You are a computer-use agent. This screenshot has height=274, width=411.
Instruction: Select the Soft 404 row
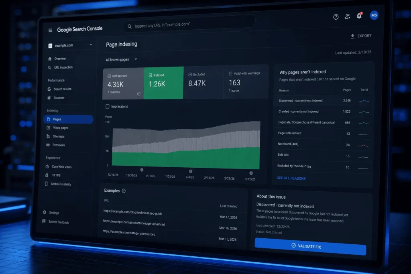[323, 156]
